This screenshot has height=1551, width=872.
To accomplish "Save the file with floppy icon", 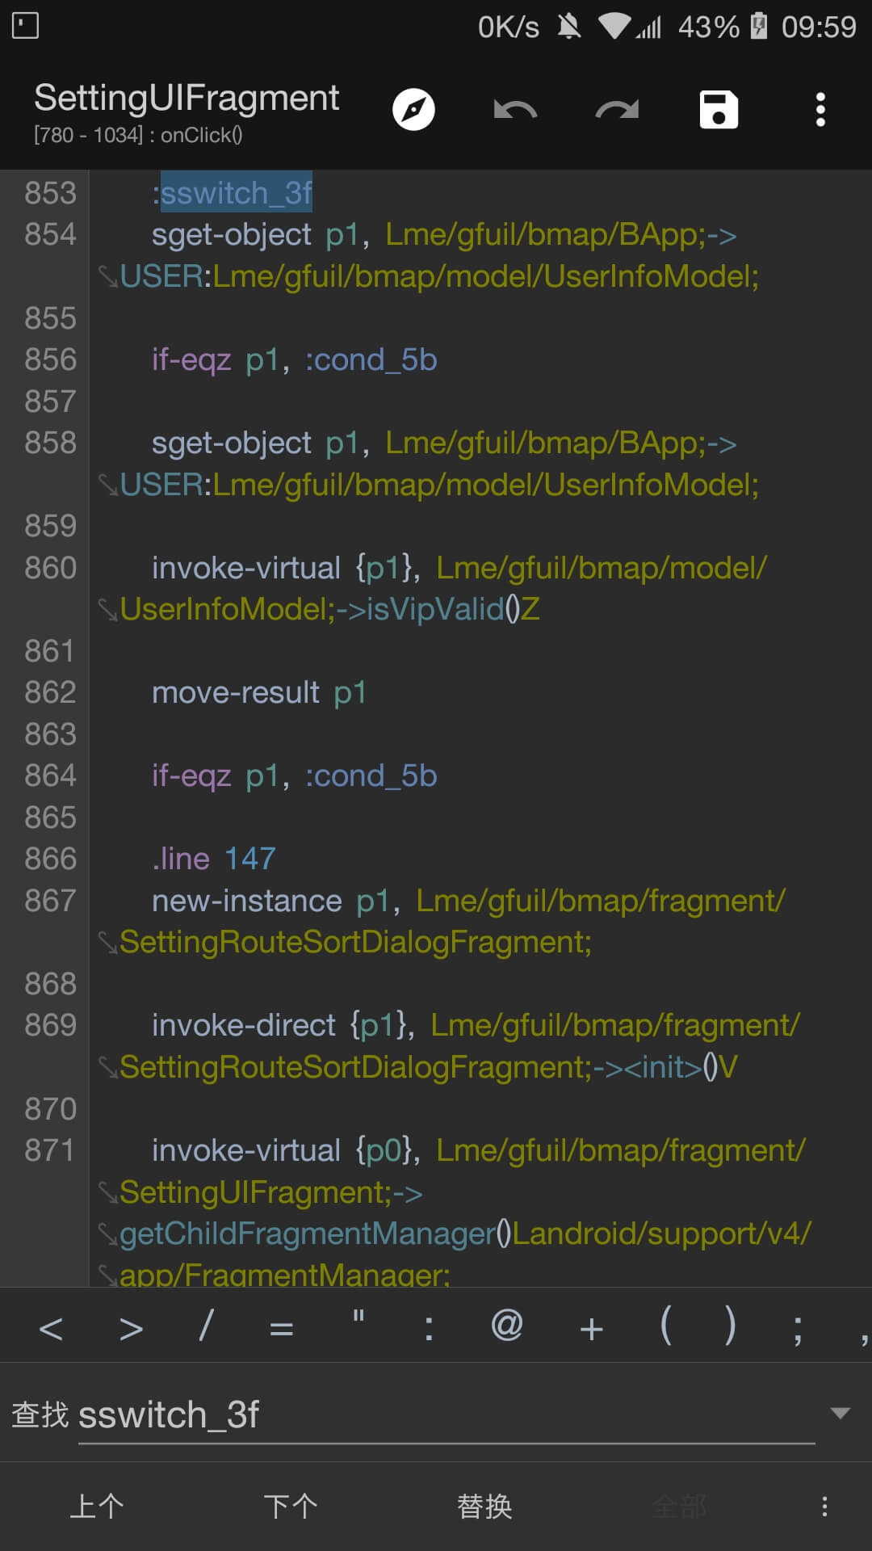I will tap(719, 110).
